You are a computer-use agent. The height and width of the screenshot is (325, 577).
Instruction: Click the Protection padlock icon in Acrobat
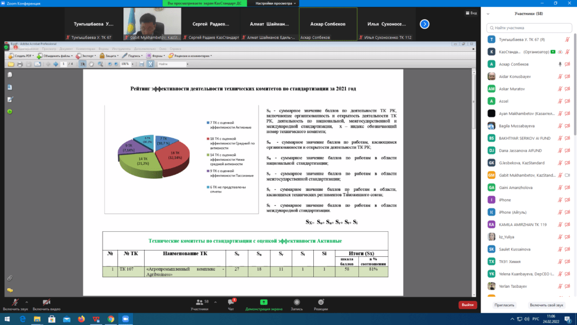point(102,56)
